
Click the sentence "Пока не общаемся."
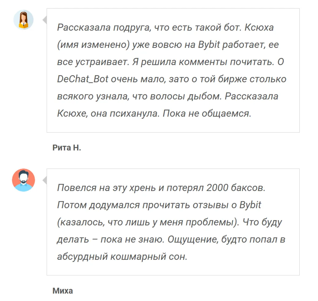pos(207,114)
